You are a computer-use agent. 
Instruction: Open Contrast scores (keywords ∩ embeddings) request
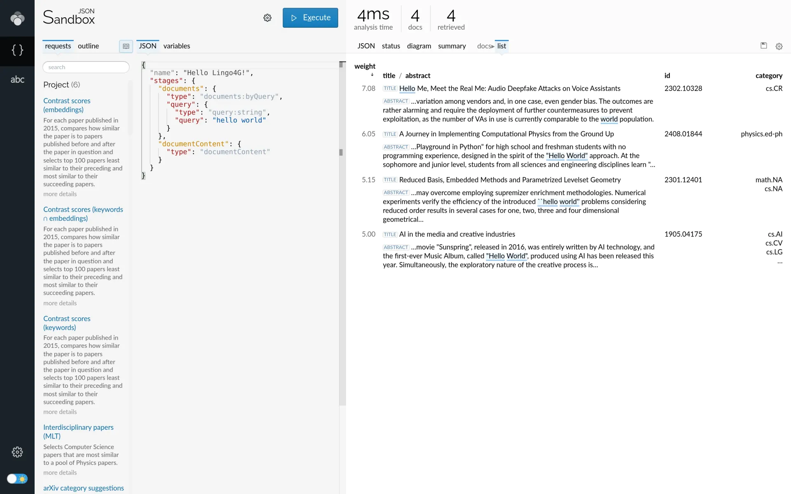[x=83, y=214]
